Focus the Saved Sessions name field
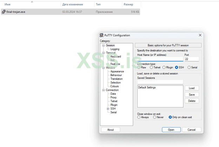Image resolution: width=219 pixels, height=147 pixels. pyautogui.click(x=160, y=82)
